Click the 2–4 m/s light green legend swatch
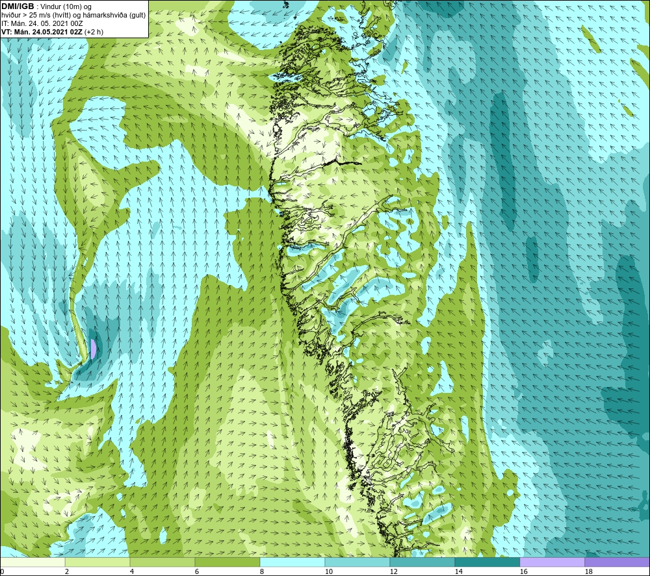This screenshot has height=576, width=650. pos(97,562)
